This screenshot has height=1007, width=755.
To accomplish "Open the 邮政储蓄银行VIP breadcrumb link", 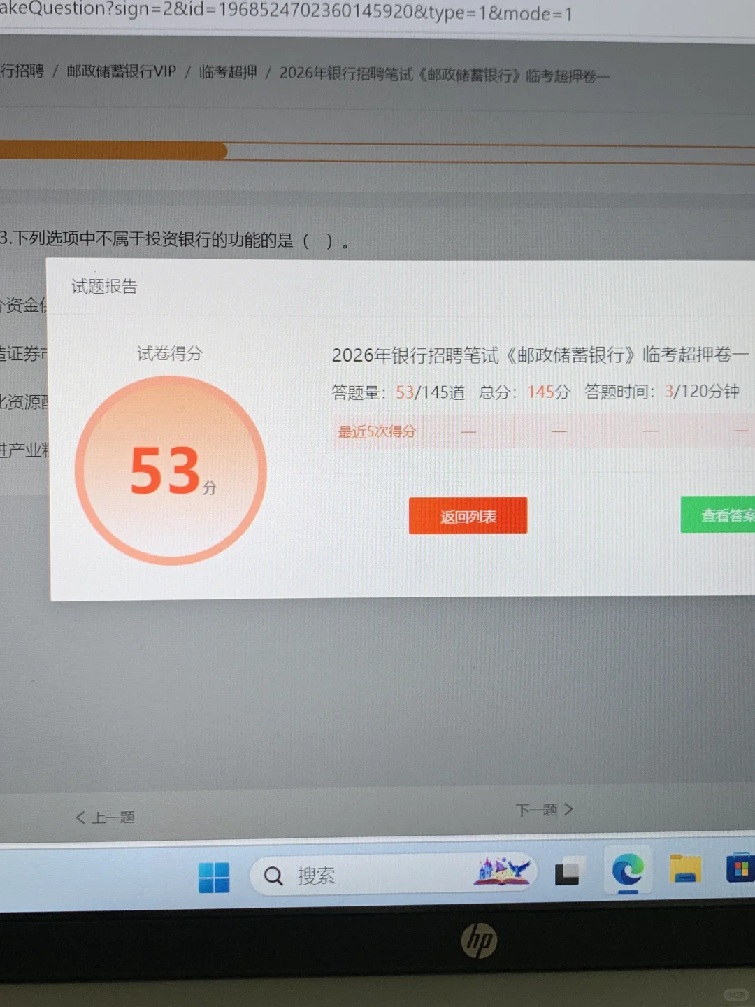I will click(x=121, y=71).
